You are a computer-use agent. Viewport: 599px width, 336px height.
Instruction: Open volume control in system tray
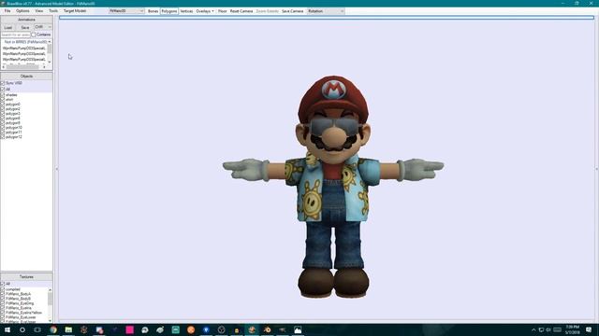click(548, 329)
